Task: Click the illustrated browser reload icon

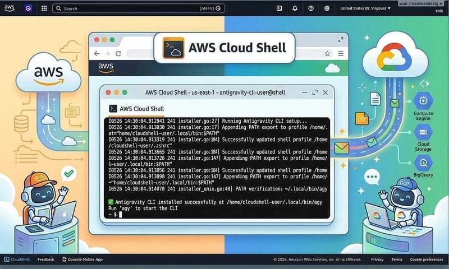Action: (x=118, y=53)
